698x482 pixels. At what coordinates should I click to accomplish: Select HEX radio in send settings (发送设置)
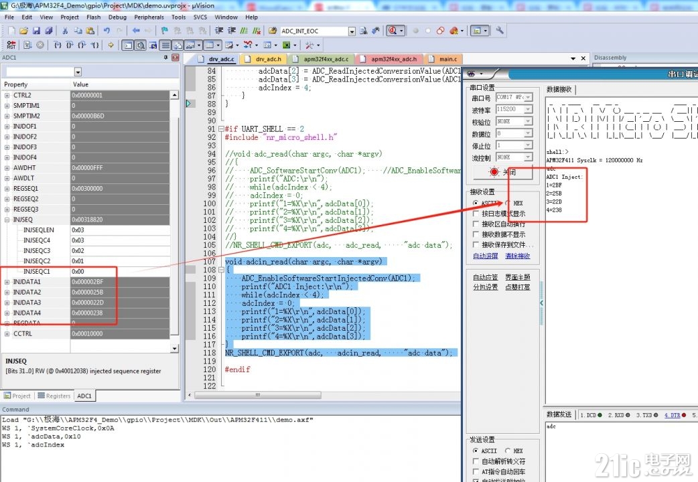click(508, 451)
